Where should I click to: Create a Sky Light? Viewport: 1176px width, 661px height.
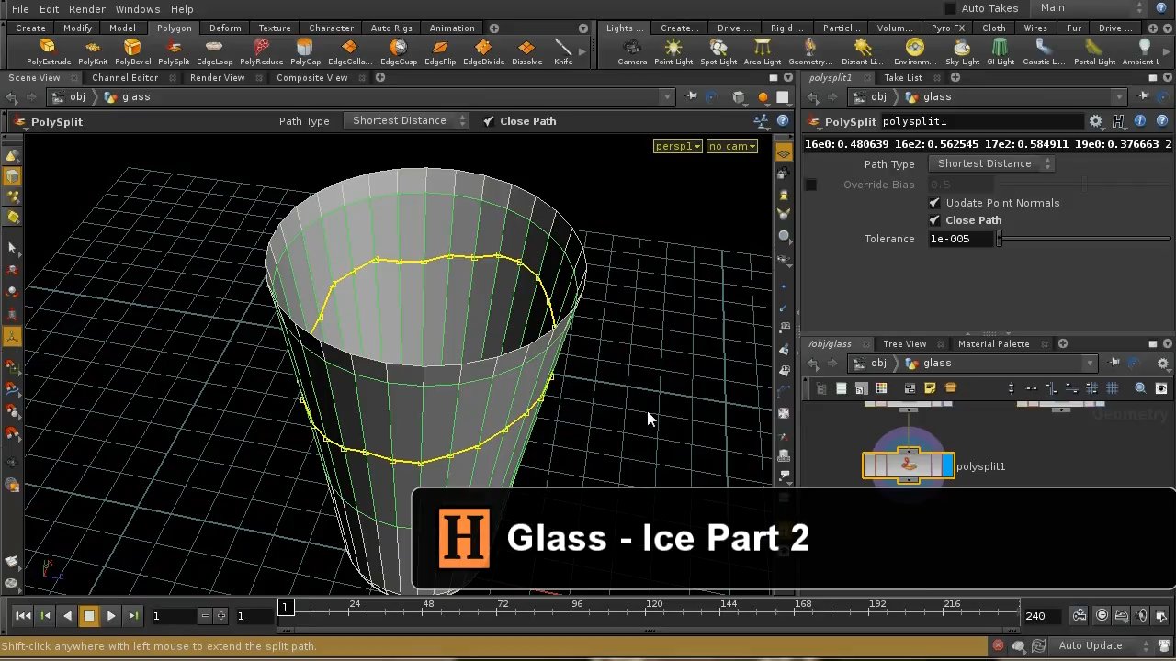click(x=962, y=50)
